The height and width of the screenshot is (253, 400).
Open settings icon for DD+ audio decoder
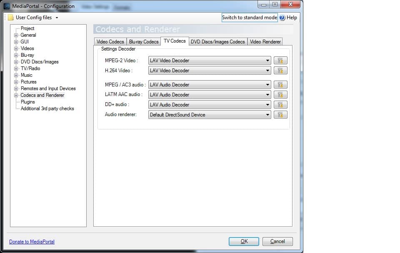[280, 105]
